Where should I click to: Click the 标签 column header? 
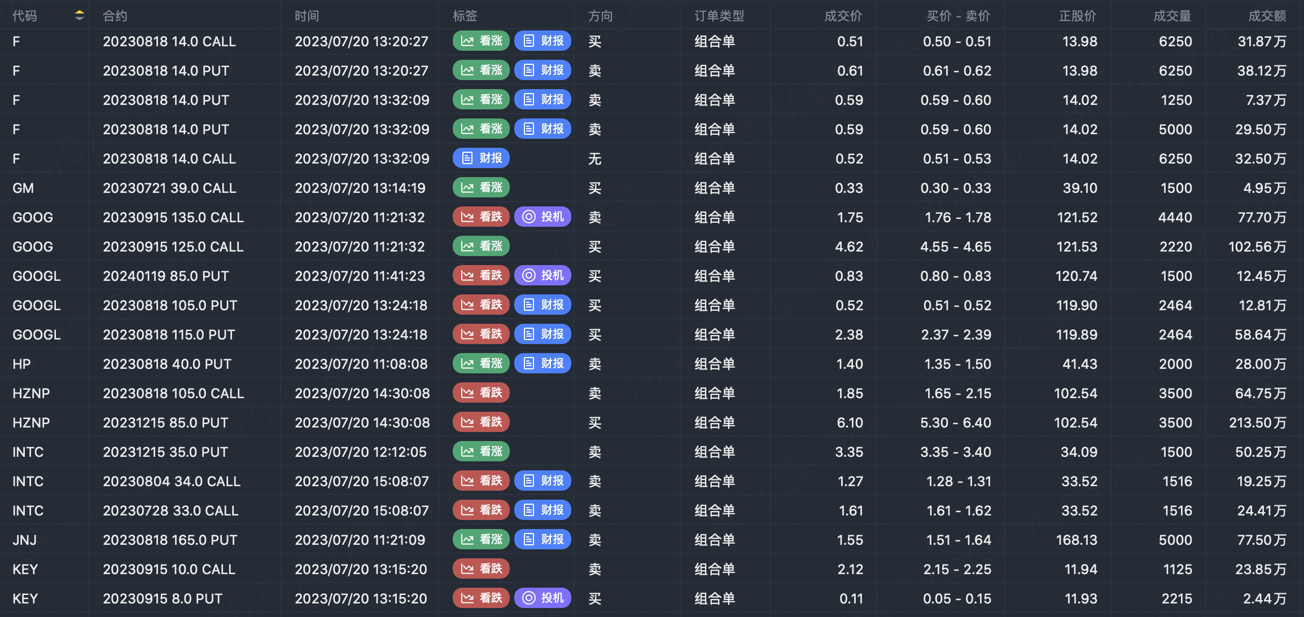(465, 16)
